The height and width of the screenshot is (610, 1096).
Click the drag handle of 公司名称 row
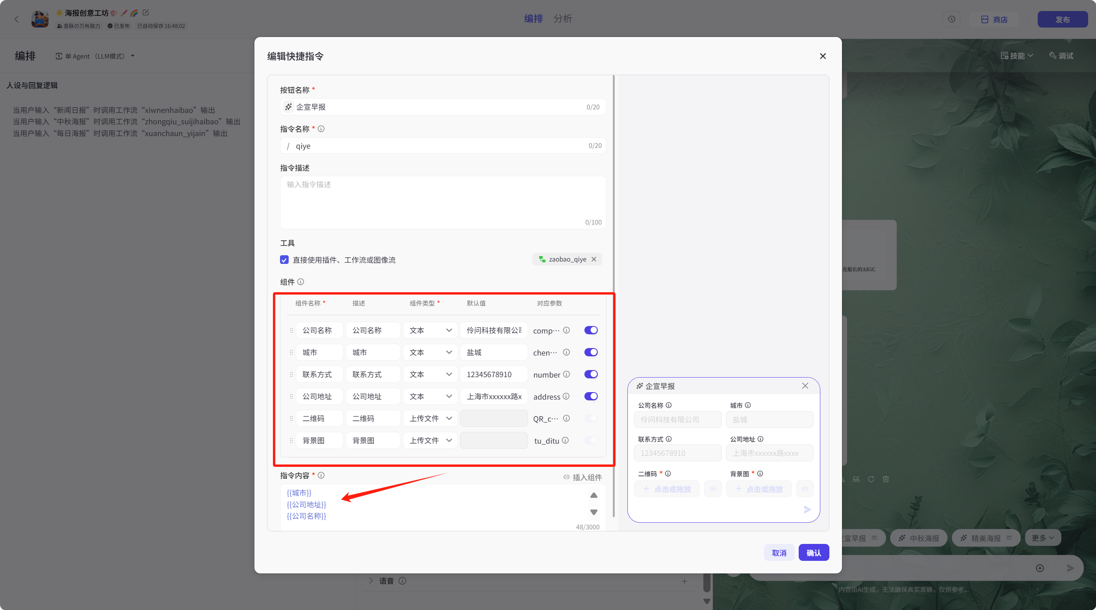[291, 330]
